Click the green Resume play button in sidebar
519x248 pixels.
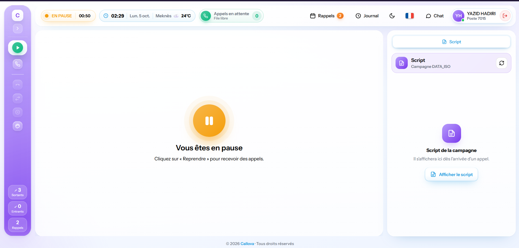pos(18,48)
